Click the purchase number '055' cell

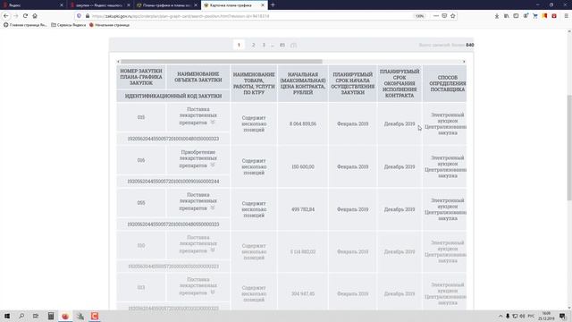(141, 203)
